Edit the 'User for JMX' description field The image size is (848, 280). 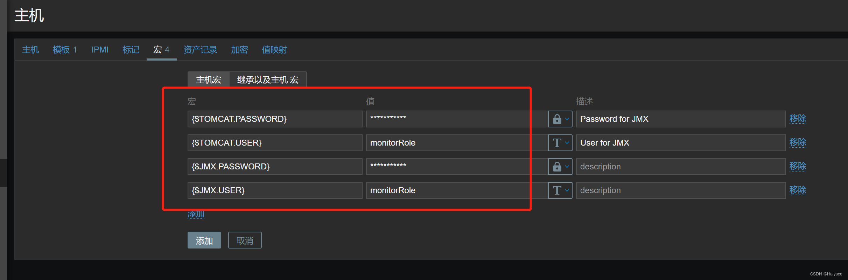(681, 143)
